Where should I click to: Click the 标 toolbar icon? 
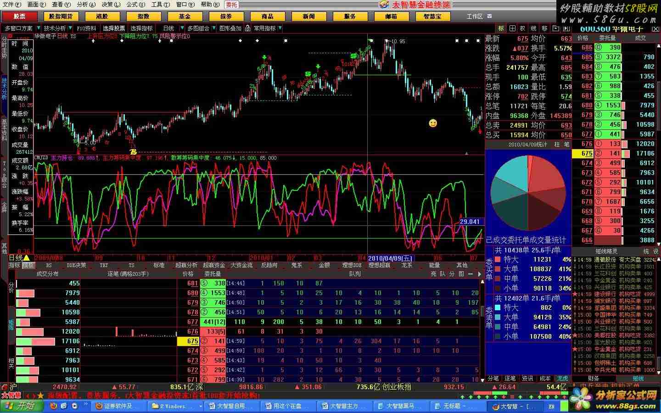[x=501, y=28]
